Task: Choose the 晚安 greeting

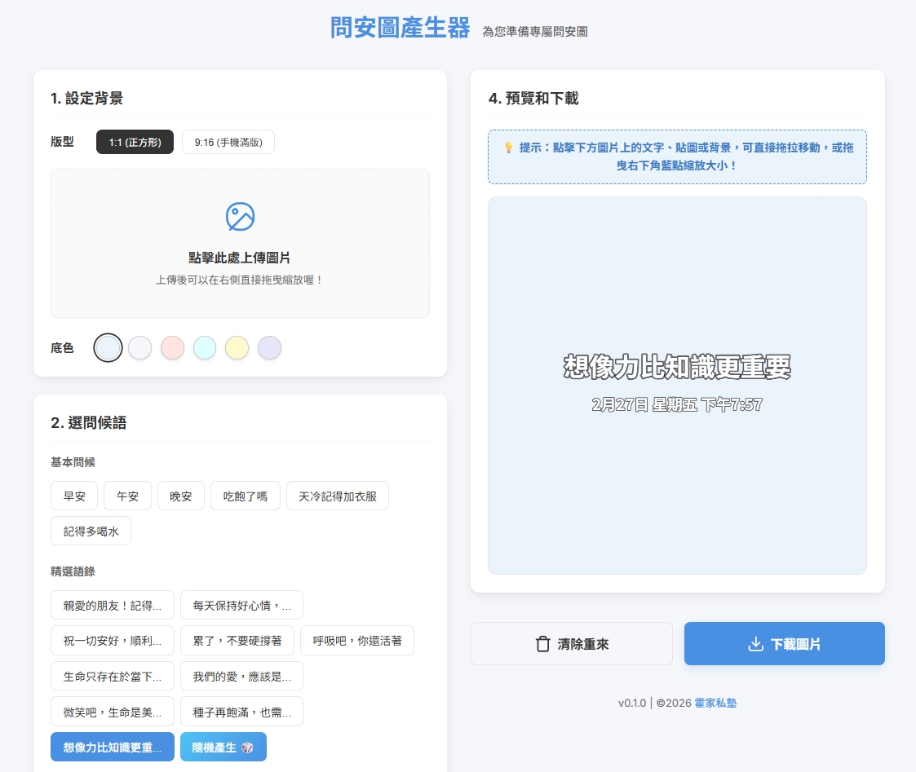Action: pos(181,496)
